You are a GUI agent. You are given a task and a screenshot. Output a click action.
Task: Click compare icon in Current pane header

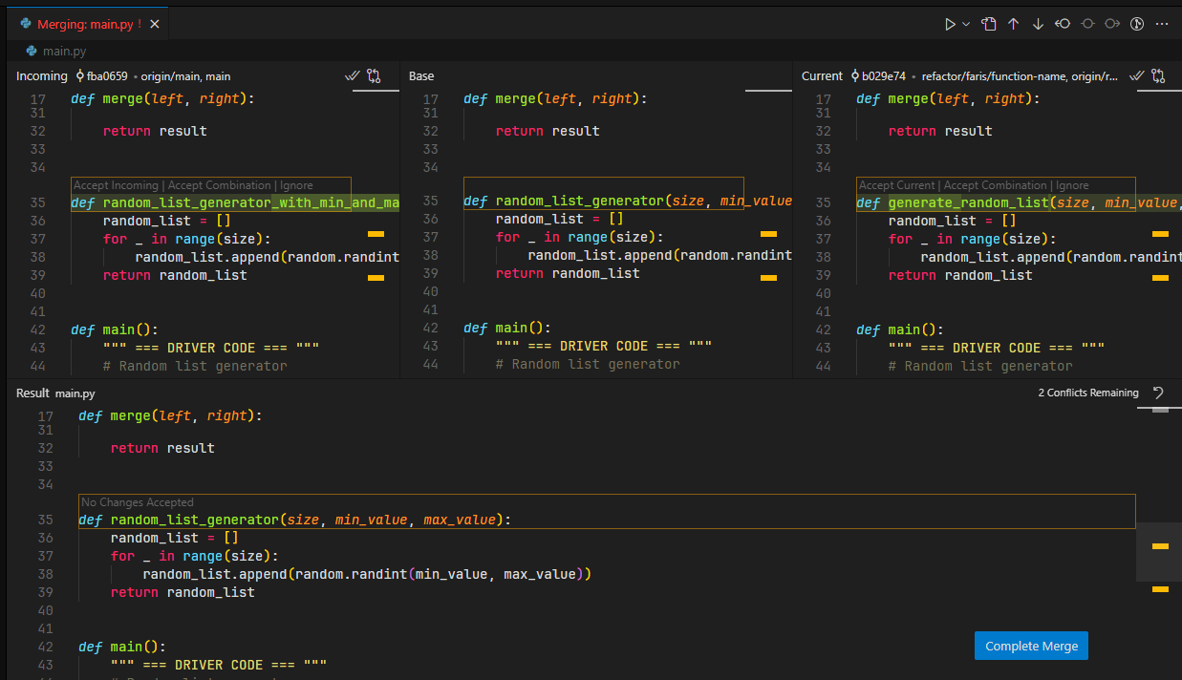(1158, 75)
